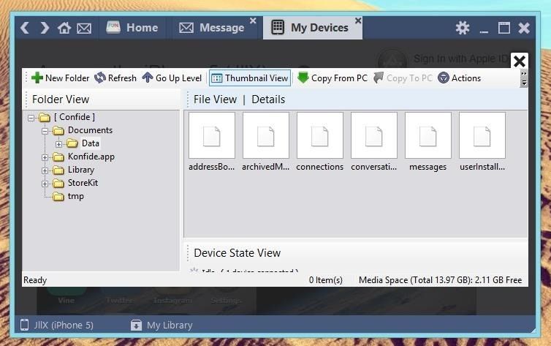551x346 pixels.
Task: Expand the Data folder node
Action: coord(59,143)
